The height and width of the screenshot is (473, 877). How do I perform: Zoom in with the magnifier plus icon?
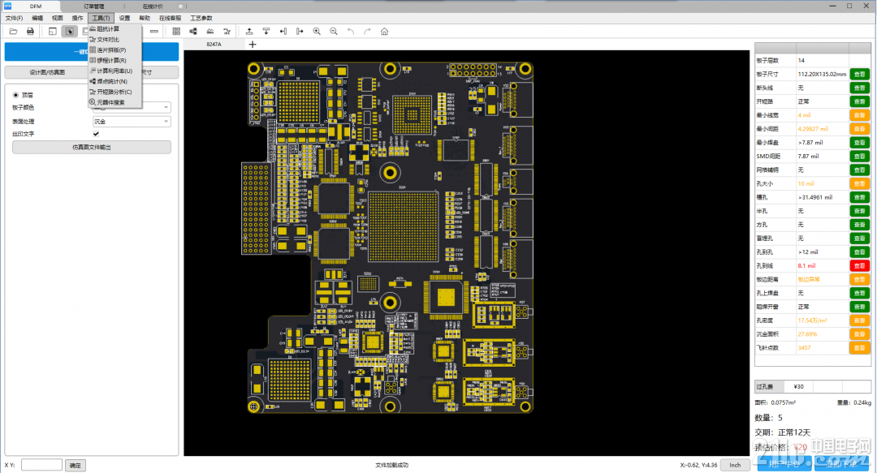click(317, 32)
